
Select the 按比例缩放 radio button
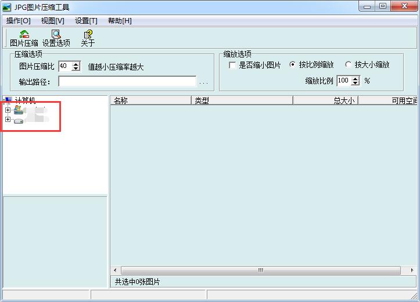click(292, 65)
